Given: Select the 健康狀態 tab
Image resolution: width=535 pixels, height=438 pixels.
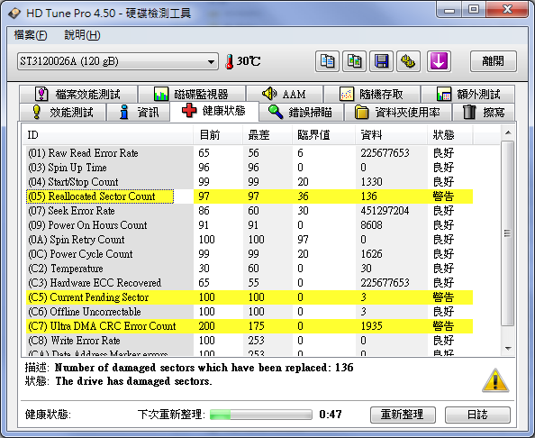Looking at the screenshot, I should point(214,111).
